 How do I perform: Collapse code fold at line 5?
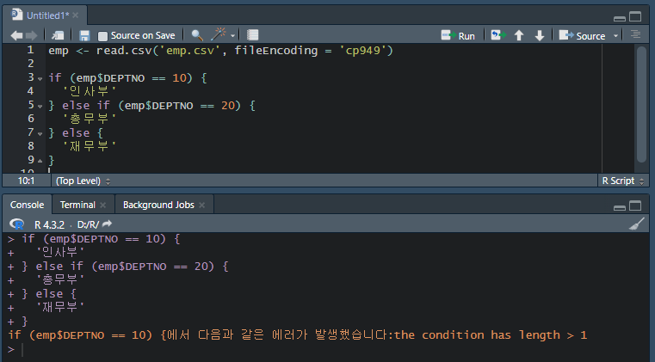coord(40,107)
